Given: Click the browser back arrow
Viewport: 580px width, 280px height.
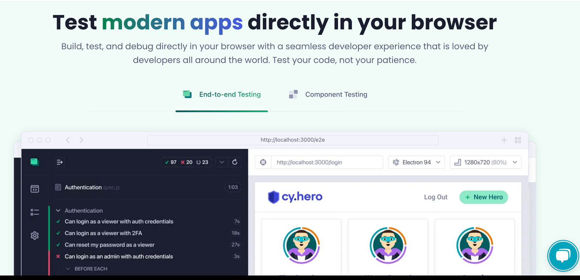Looking at the screenshot, I should pyautogui.click(x=68, y=140).
